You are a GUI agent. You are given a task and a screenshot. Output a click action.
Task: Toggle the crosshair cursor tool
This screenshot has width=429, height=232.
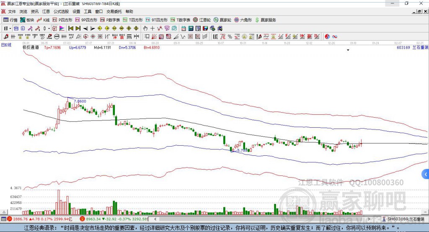coord(152,28)
